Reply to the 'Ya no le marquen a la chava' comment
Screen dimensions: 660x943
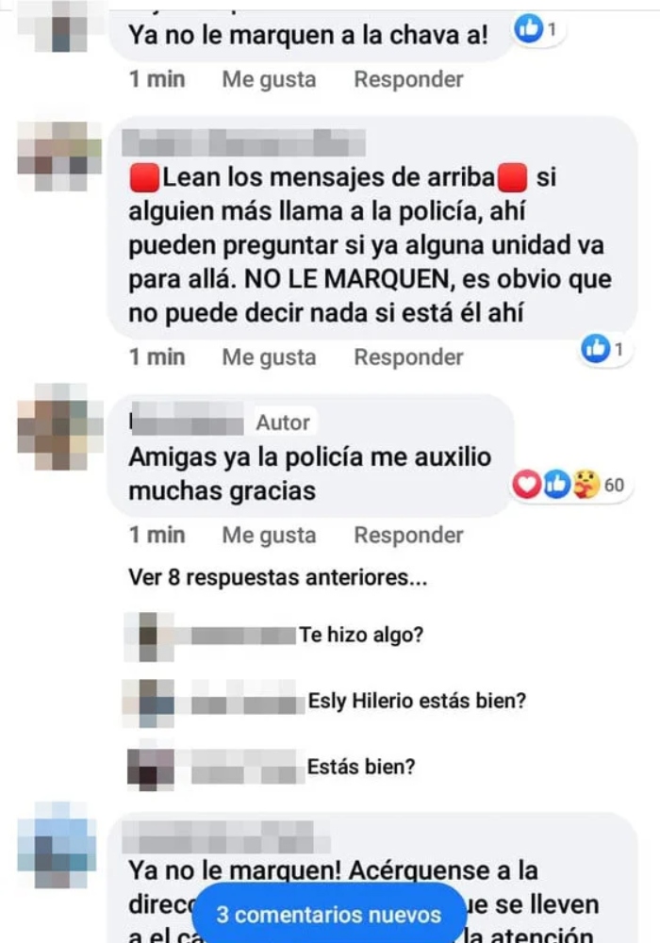(x=408, y=79)
